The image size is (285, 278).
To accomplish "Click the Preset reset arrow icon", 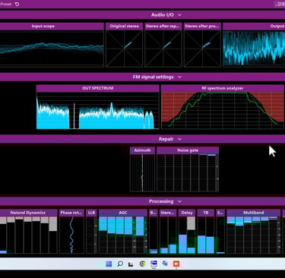I will coord(17,4).
